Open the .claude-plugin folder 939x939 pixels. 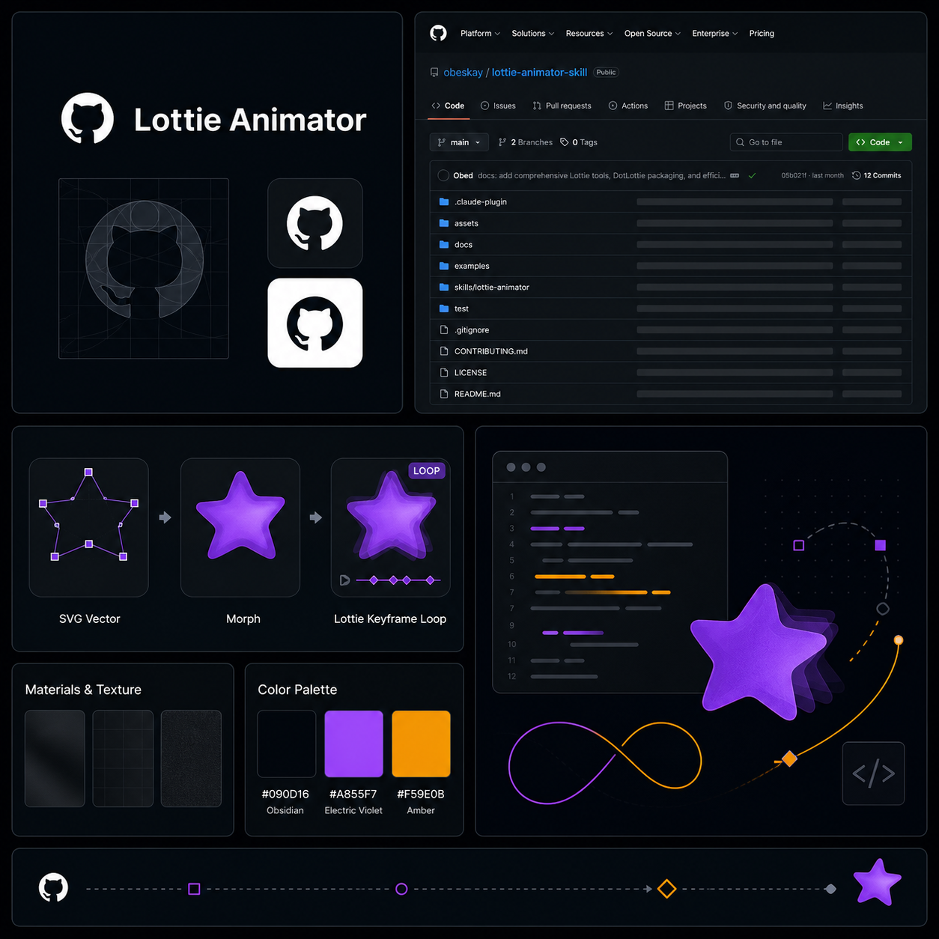coord(480,202)
